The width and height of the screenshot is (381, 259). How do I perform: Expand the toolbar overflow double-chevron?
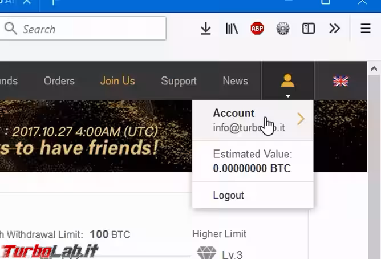point(334,29)
